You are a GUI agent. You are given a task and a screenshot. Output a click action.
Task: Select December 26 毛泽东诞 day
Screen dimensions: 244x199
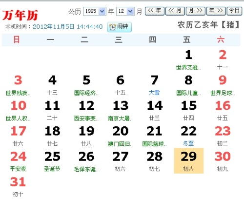point(86,161)
